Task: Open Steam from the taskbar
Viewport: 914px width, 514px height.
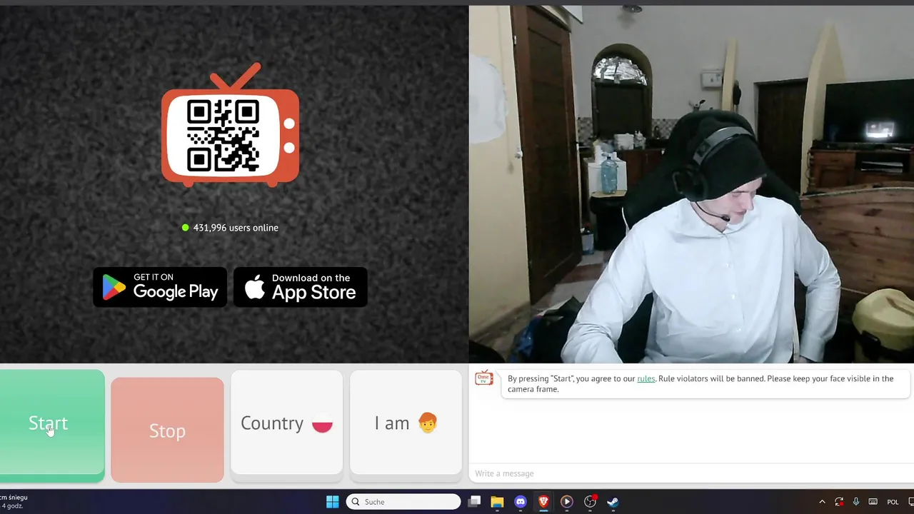Action: click(613, 502)
